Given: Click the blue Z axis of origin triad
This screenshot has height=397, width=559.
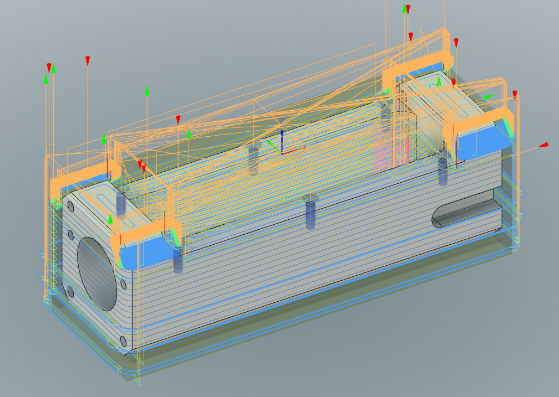Looking at the screenshot, I should (x=282, y=140).
